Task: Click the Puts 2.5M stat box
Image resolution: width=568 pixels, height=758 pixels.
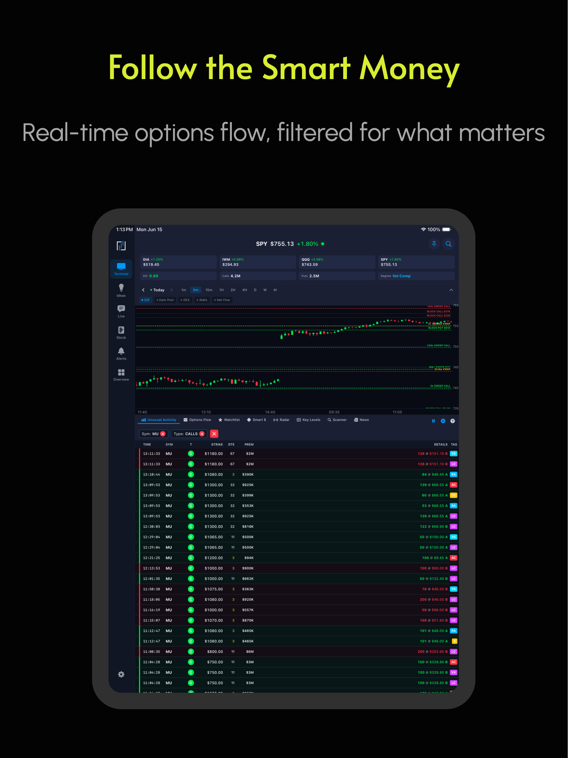Action: click(x=337, y=276)
